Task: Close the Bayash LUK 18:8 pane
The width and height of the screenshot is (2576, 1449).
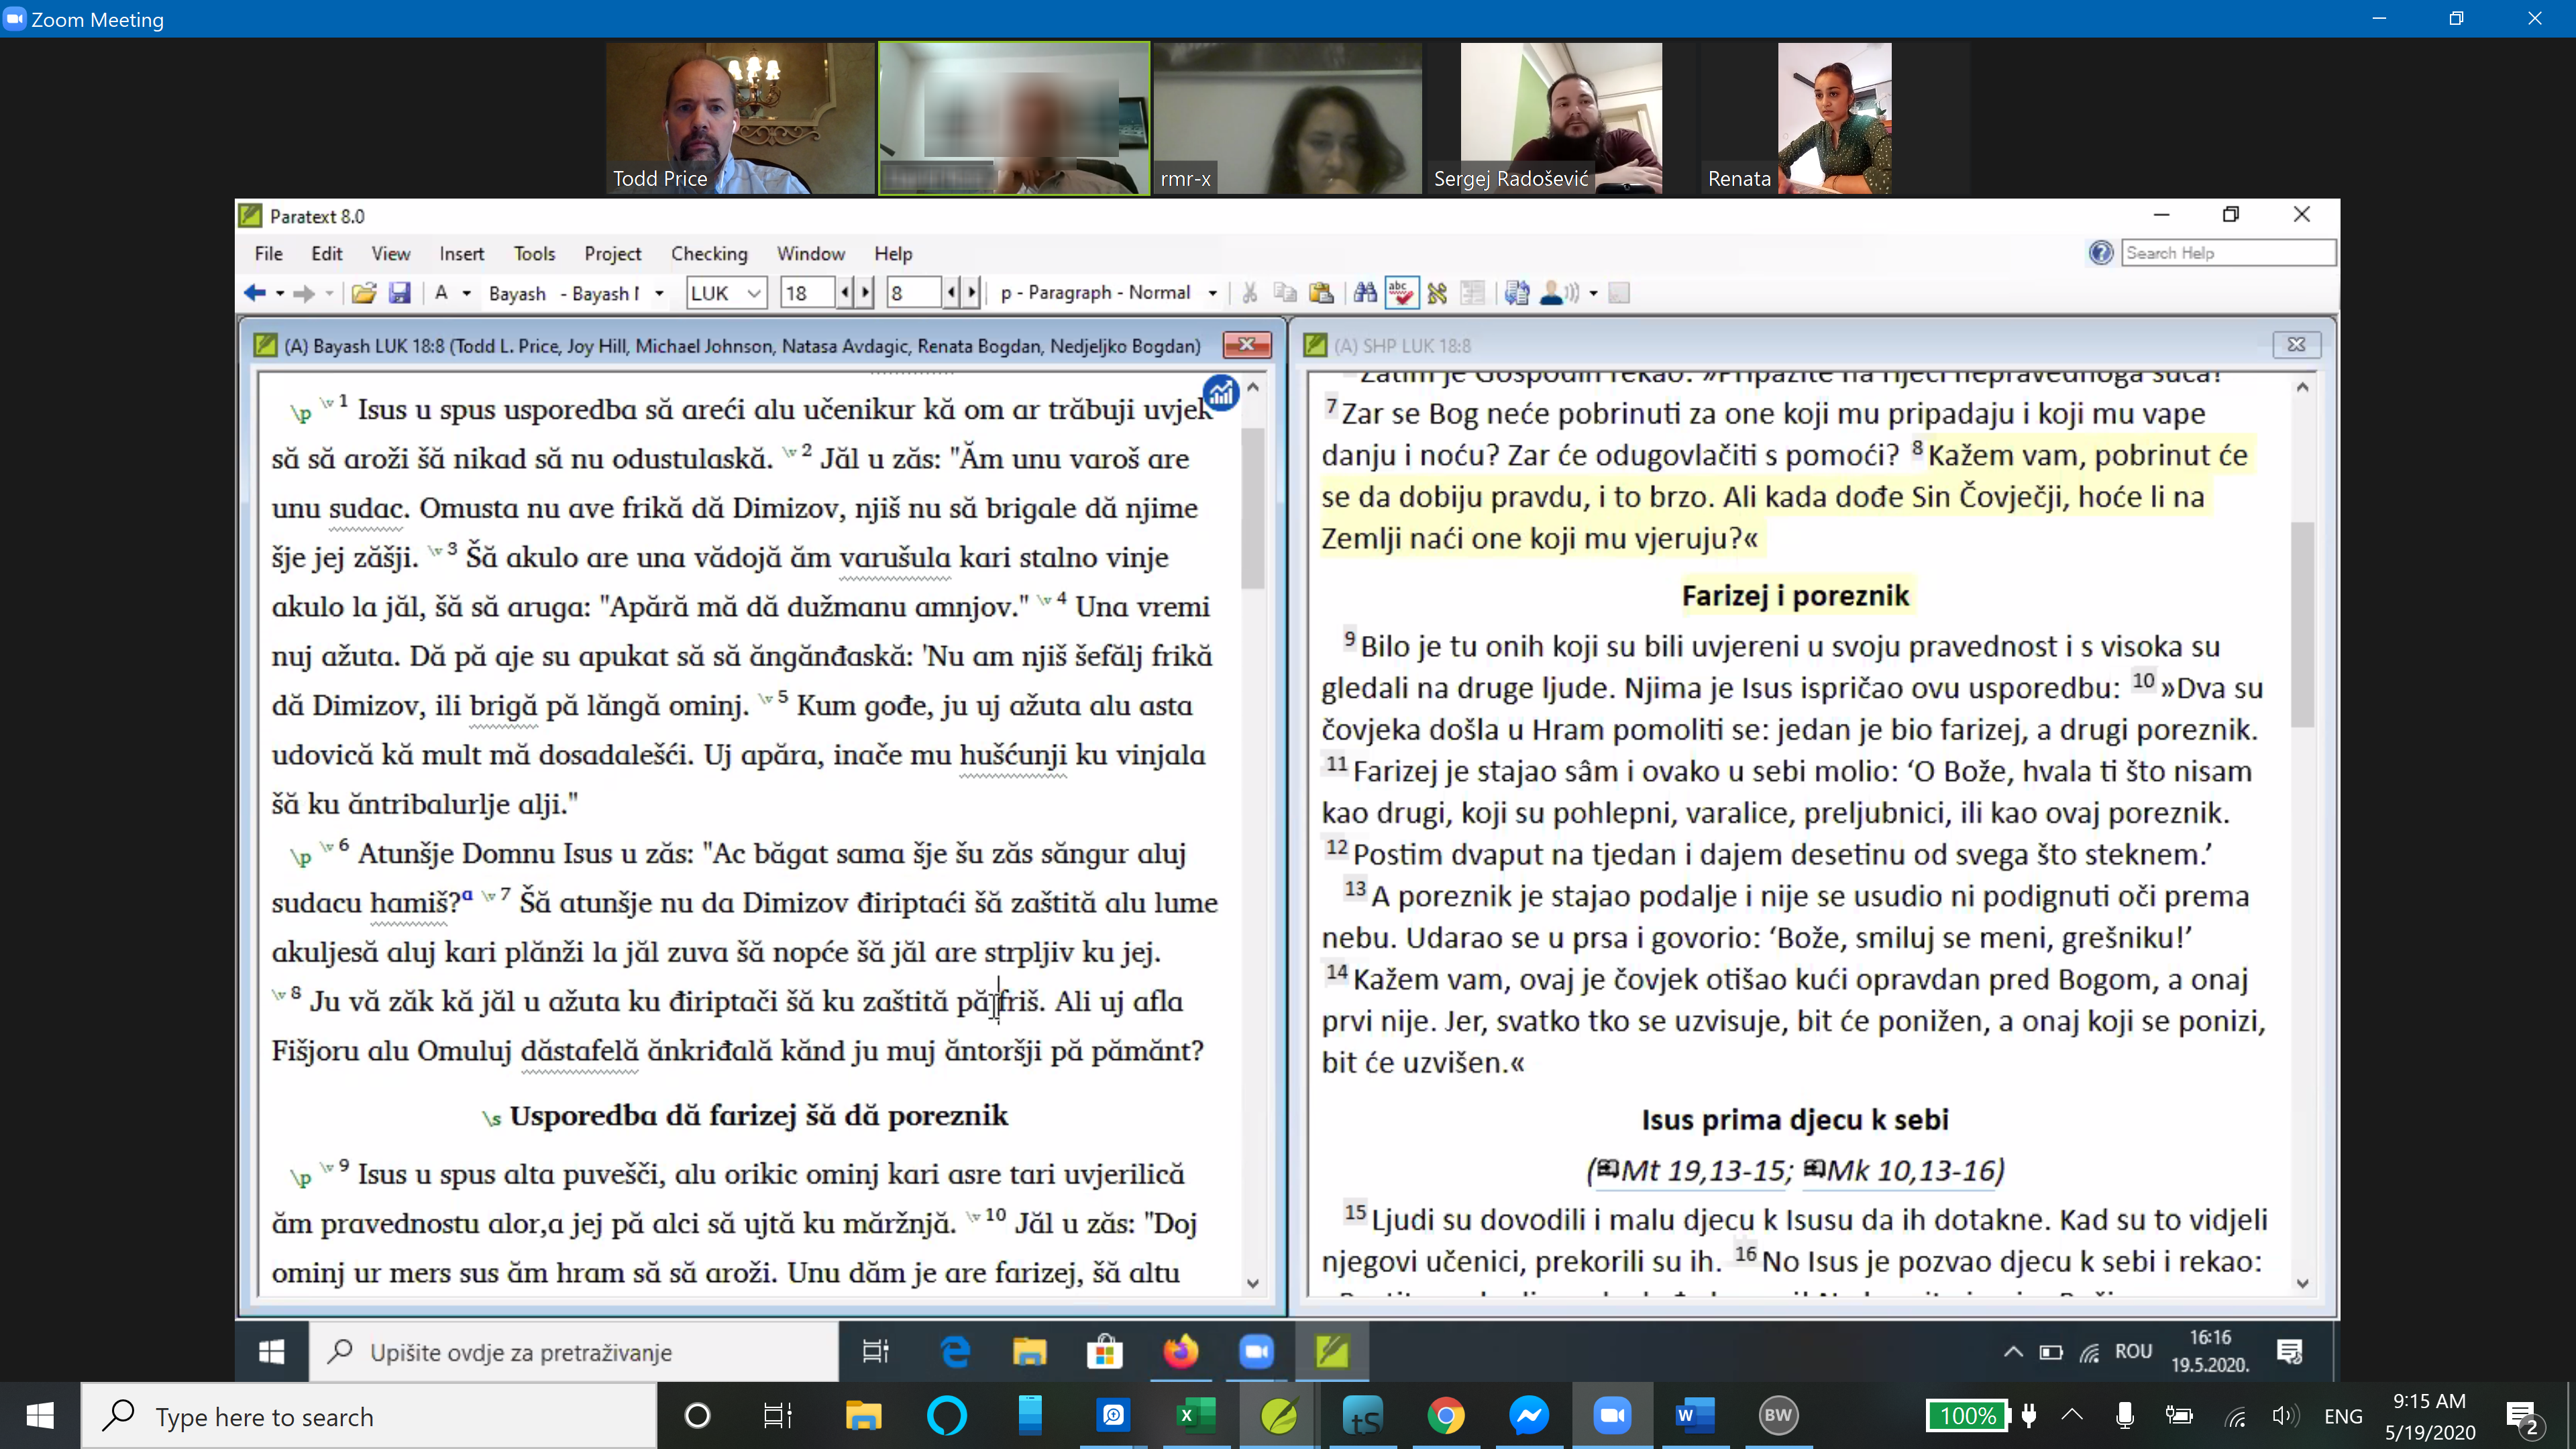Action: 1247,345
